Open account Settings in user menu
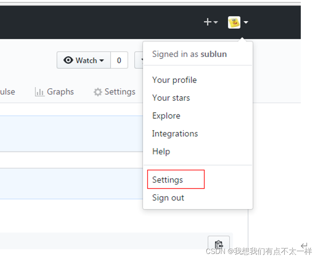 pos(167,180)
